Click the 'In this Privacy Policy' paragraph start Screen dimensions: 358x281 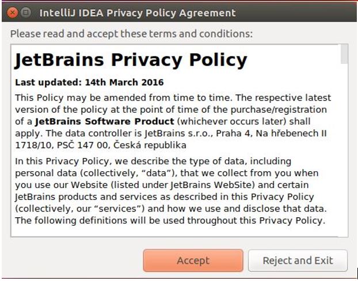(x=62, y=161)
